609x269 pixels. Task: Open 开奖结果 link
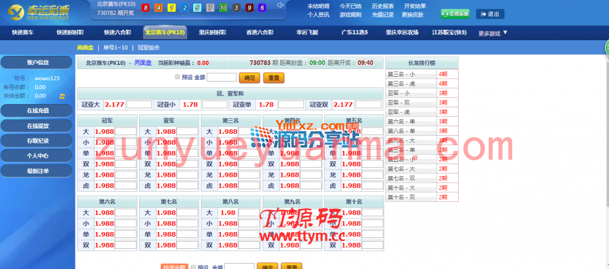point(415,6)
